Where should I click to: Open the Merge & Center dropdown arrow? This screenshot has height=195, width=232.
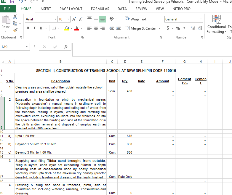[160, 28]
